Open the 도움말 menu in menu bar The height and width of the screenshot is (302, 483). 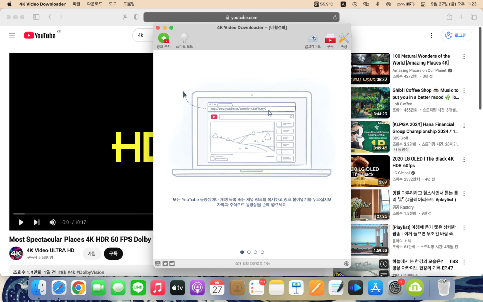[129, 4]
